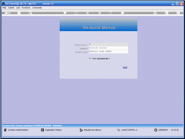Open the Help menu
Viewport: 185px width, 139px height.
(x=4, y=8)
